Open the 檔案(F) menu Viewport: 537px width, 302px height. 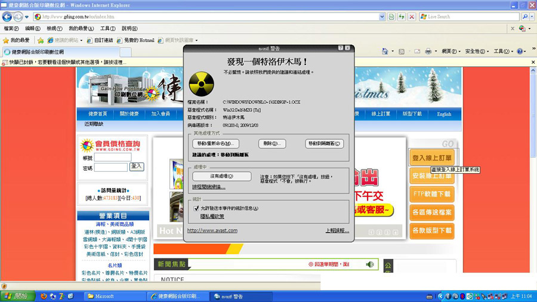(11, 29)
